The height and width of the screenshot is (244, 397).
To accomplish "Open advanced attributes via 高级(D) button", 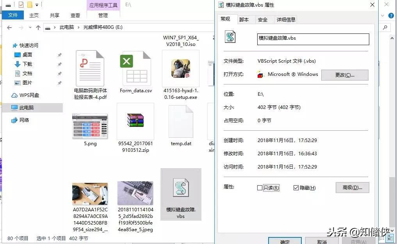I will pos(352,187).
